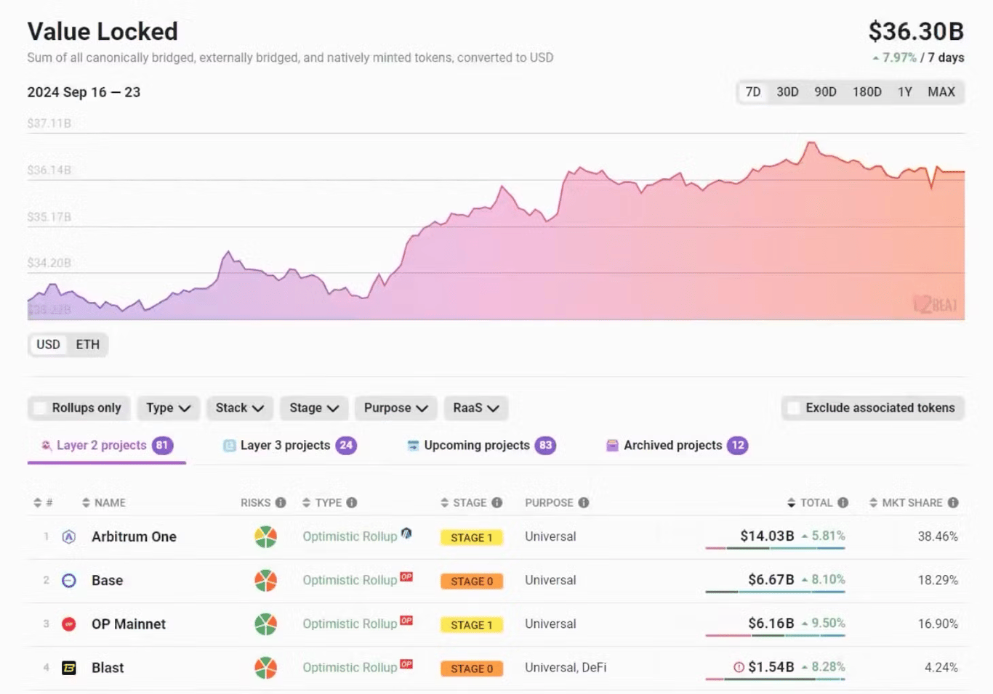Click Optimistic Rollup type in Arbitrum One row
Screen dimensions: 993x694
pos(350,537)
